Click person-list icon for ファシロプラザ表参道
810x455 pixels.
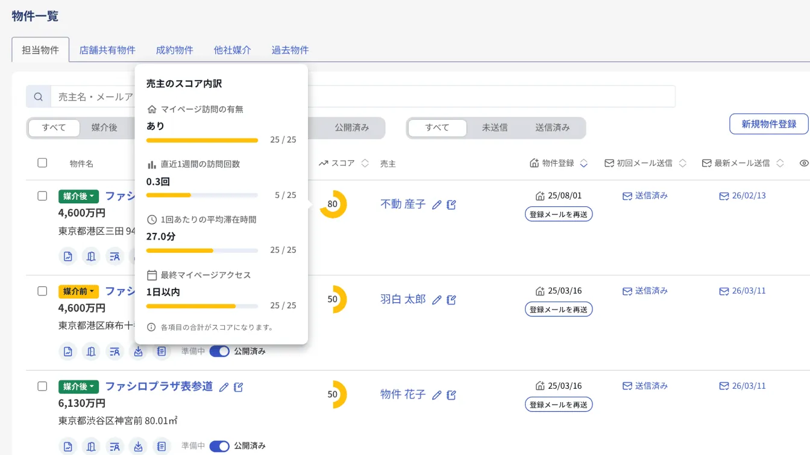[x=115, y=447]
